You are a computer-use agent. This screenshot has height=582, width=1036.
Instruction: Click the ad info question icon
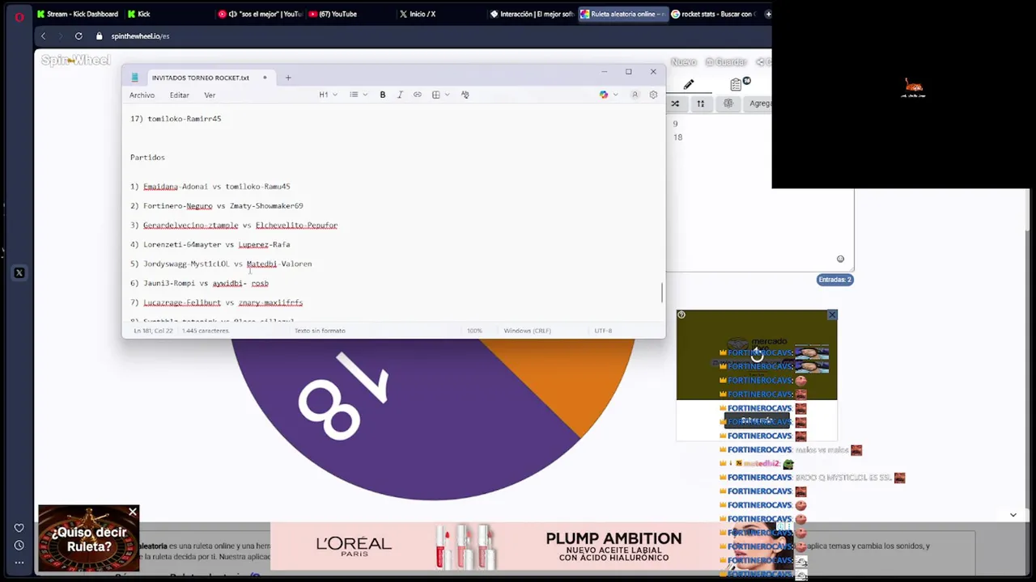pyautogui.click(x=681, y=315)
